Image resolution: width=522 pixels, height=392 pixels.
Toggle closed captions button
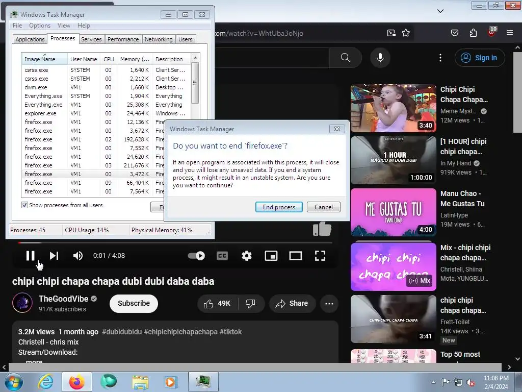click(x=222, y=256)
